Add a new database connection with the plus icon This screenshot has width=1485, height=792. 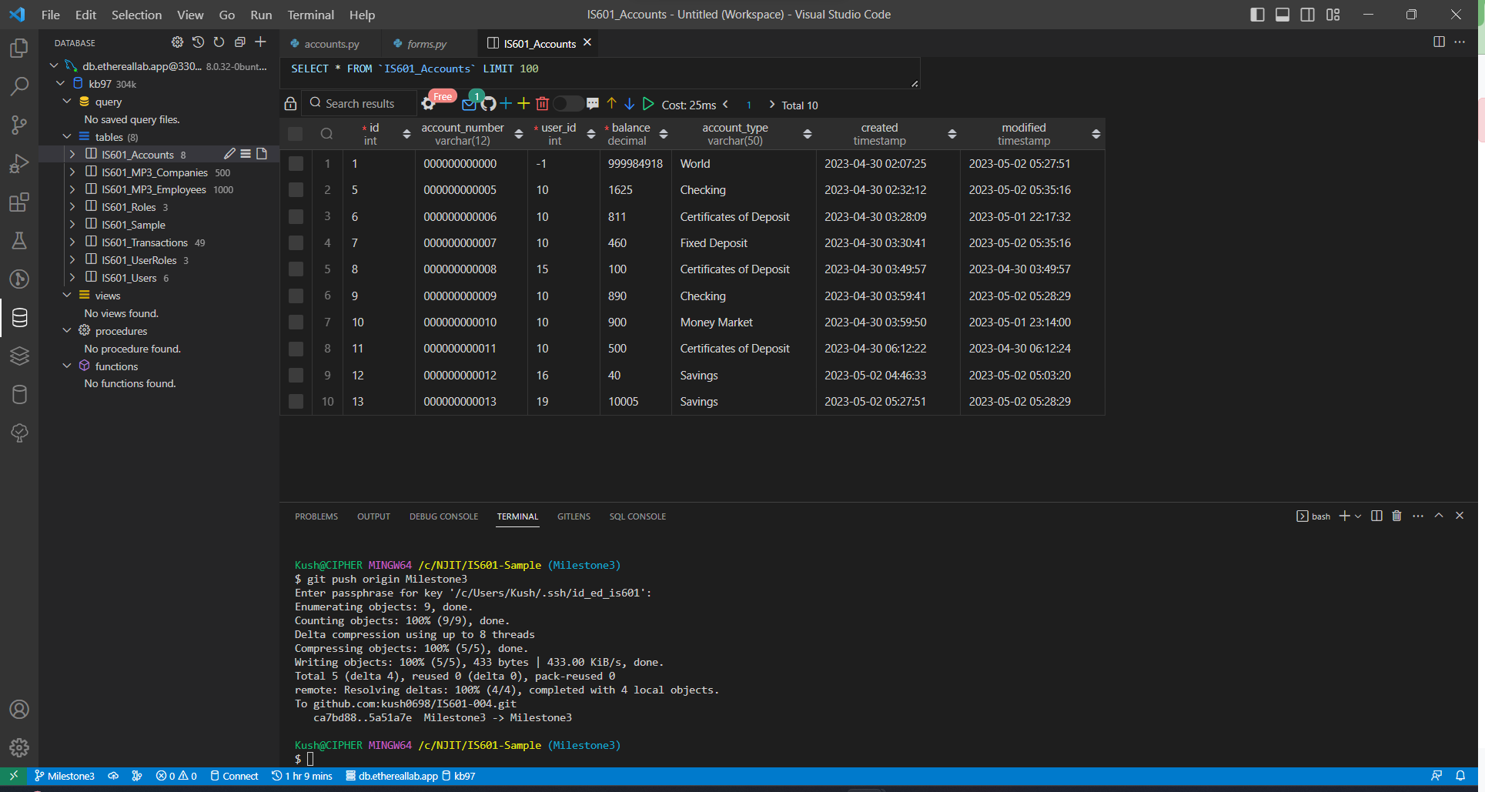[260, 42]
